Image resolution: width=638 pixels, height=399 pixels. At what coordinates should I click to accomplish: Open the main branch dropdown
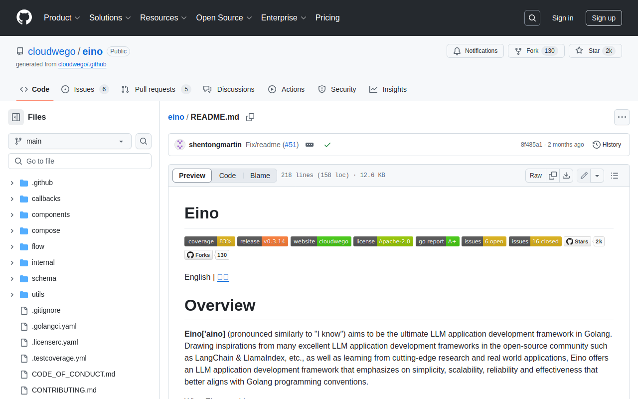point(70,141)
